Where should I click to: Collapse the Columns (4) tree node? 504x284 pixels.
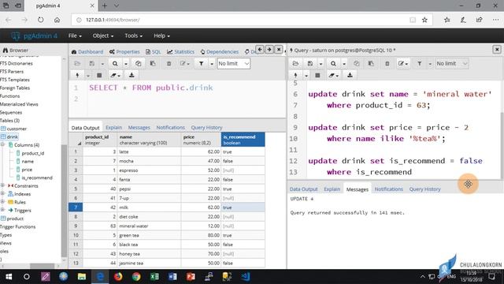point(3,145)
